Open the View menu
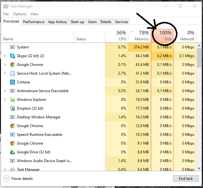 [34, 14]
